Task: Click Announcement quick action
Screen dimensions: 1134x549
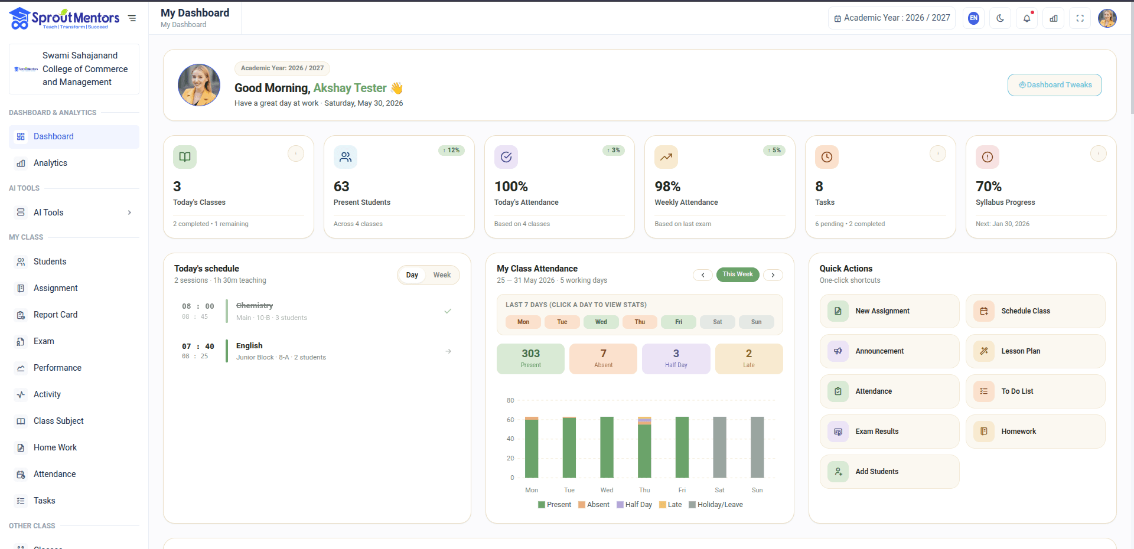Action: [889, 351]
